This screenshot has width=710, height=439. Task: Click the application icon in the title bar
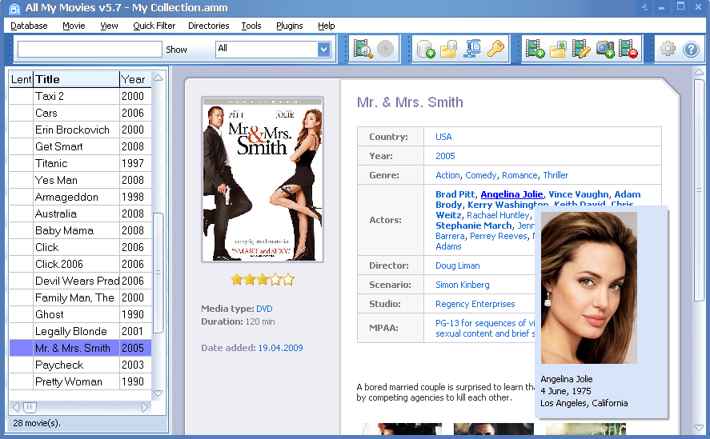point(14,8)
